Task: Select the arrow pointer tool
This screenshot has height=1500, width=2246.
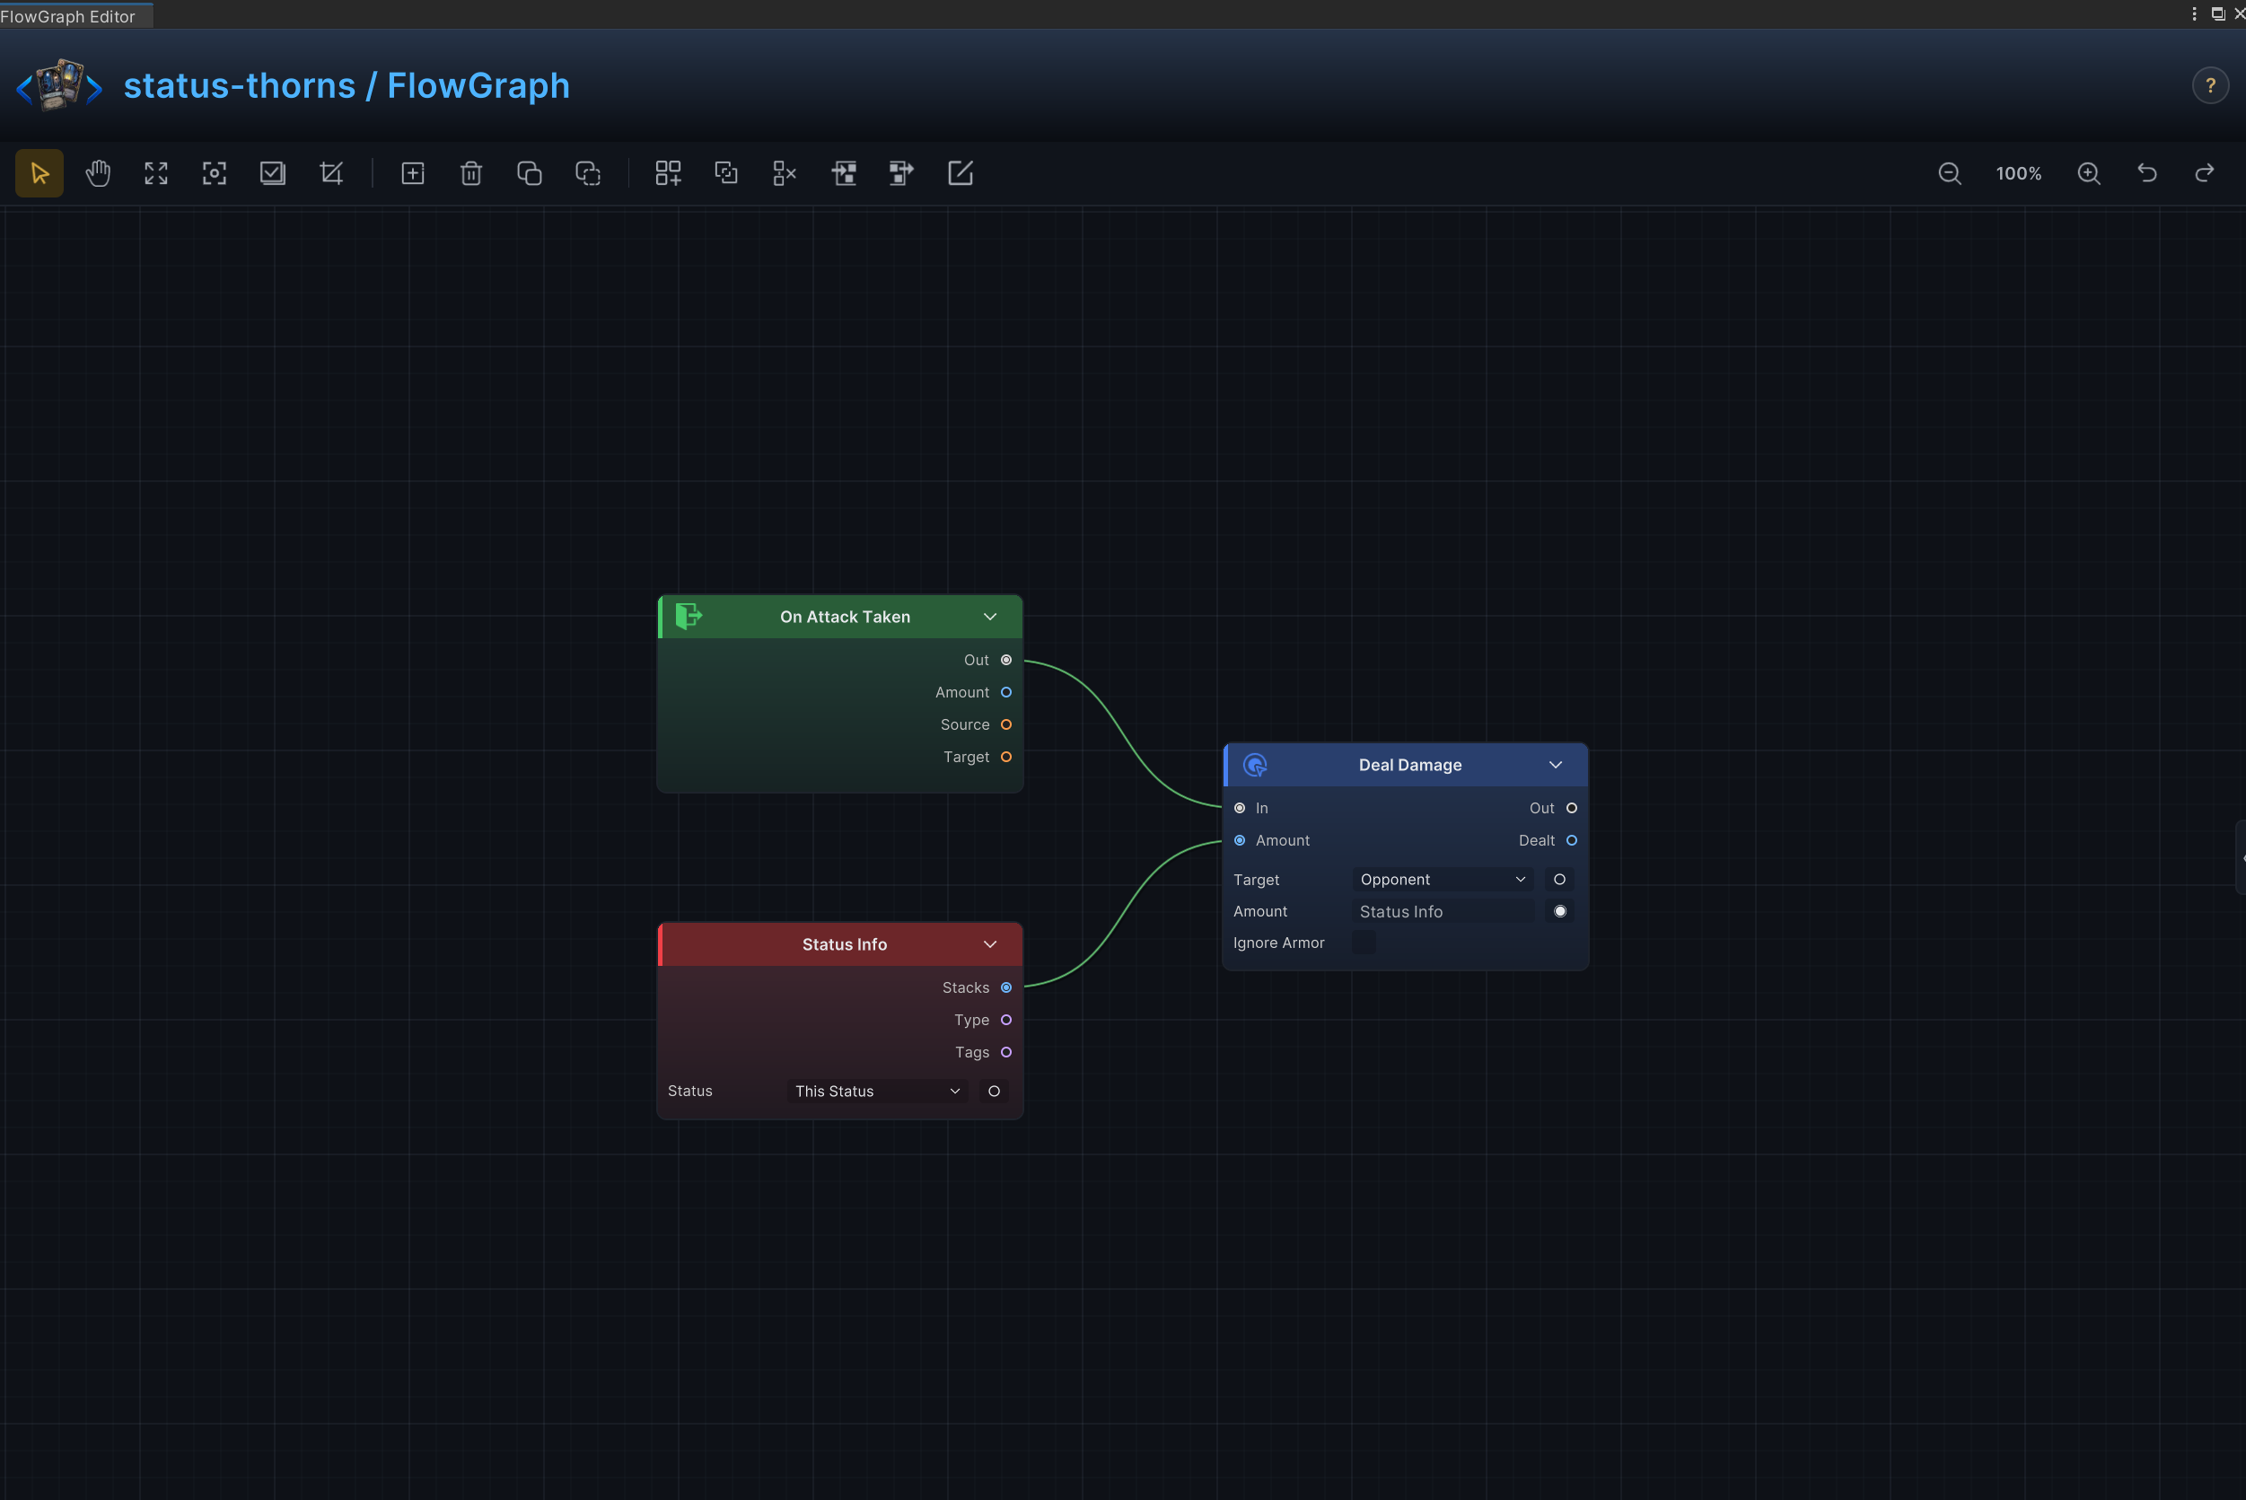Action: 39,173
